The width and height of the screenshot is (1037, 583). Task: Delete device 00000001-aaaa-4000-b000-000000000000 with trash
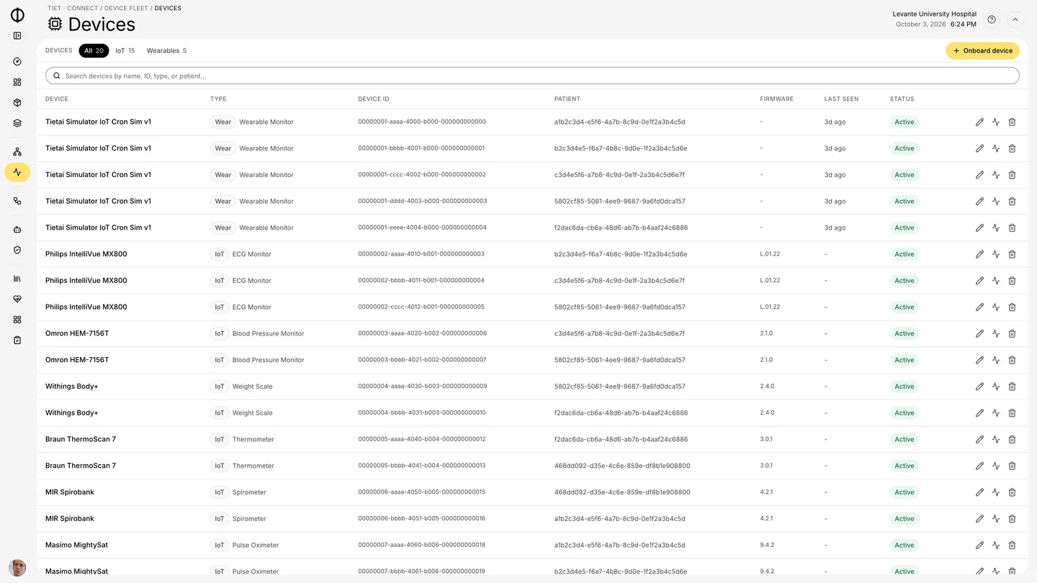1012,122
